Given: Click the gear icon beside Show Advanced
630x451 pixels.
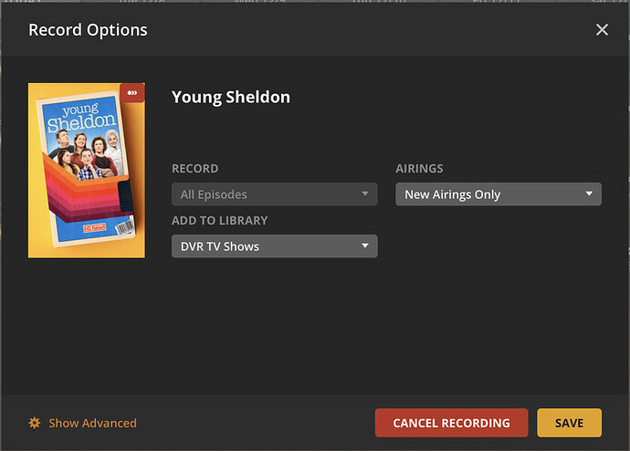Looking at the screenshot, I should click(35, 423).
